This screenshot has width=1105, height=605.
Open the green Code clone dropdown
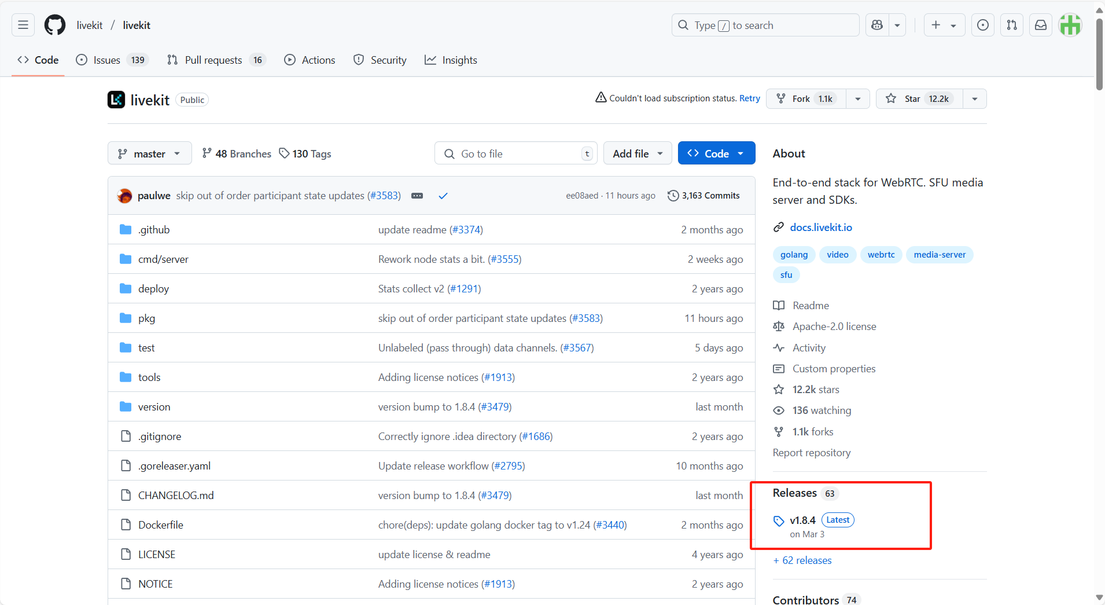point(716,153)
